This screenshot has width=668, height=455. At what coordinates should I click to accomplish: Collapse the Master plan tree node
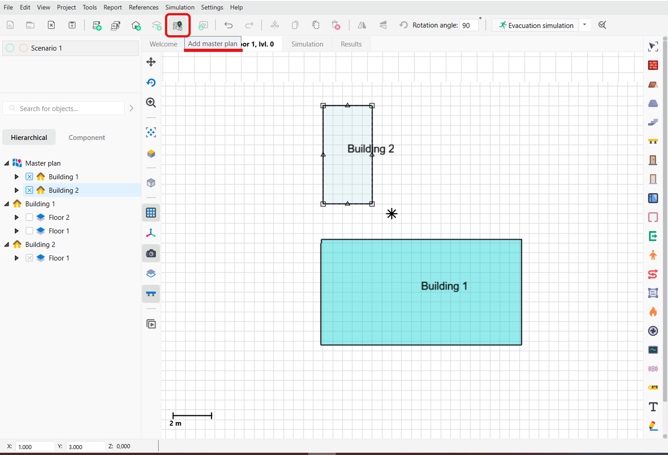pyautogui.click(x=7, y=163)
